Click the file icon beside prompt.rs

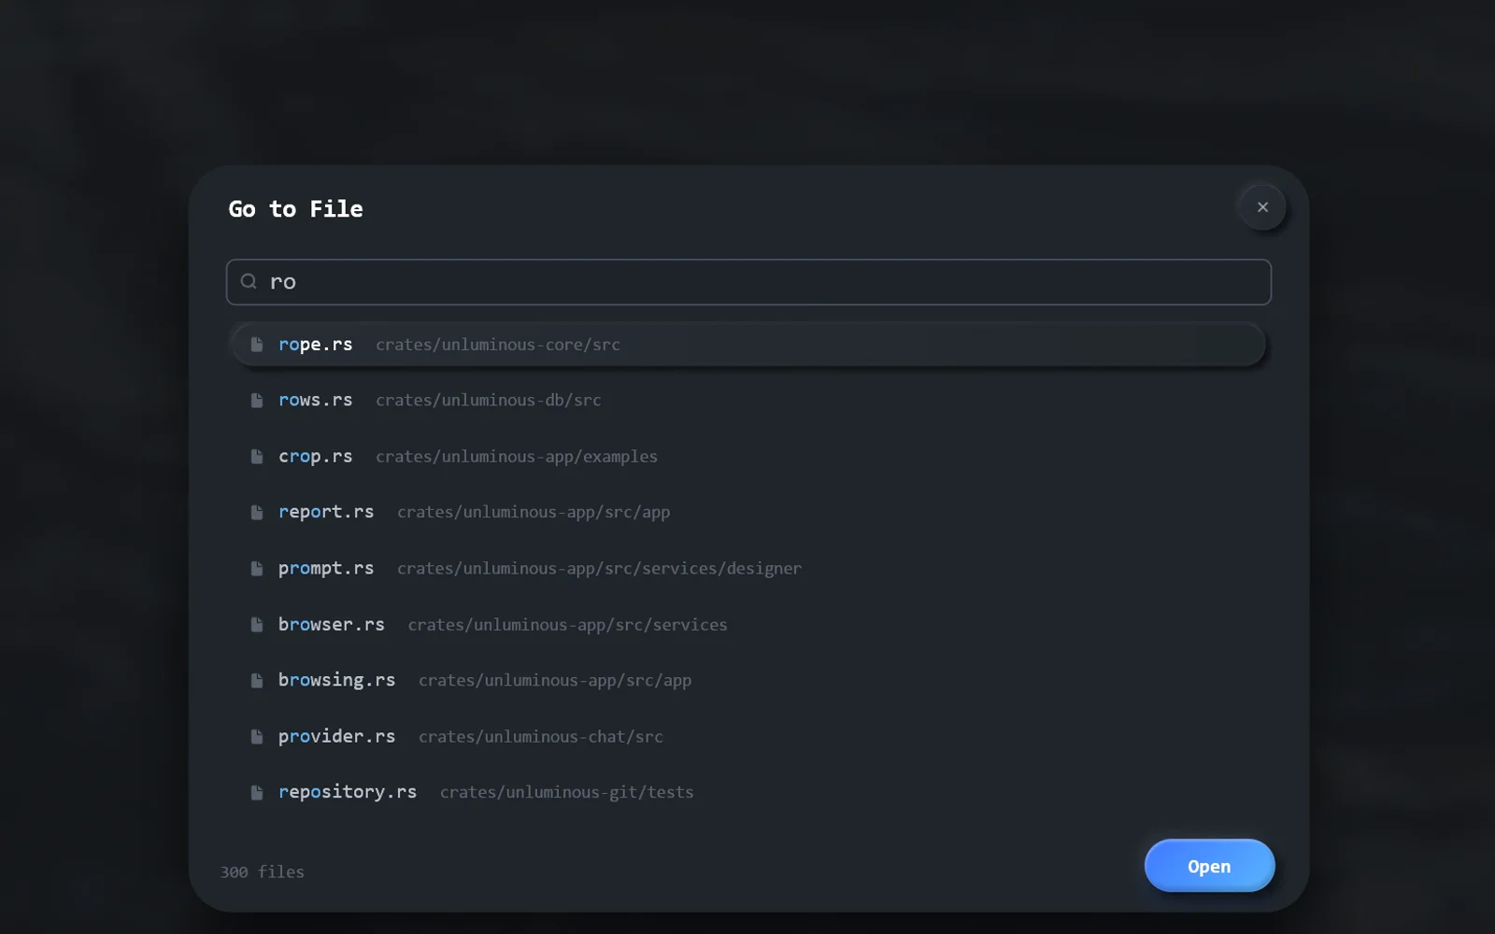point(257,569)
